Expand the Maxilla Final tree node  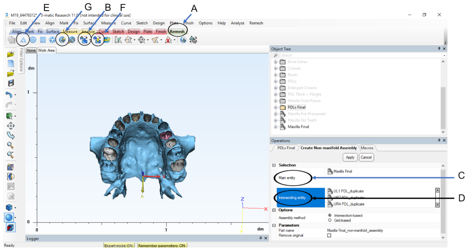(x=276, y=127)
